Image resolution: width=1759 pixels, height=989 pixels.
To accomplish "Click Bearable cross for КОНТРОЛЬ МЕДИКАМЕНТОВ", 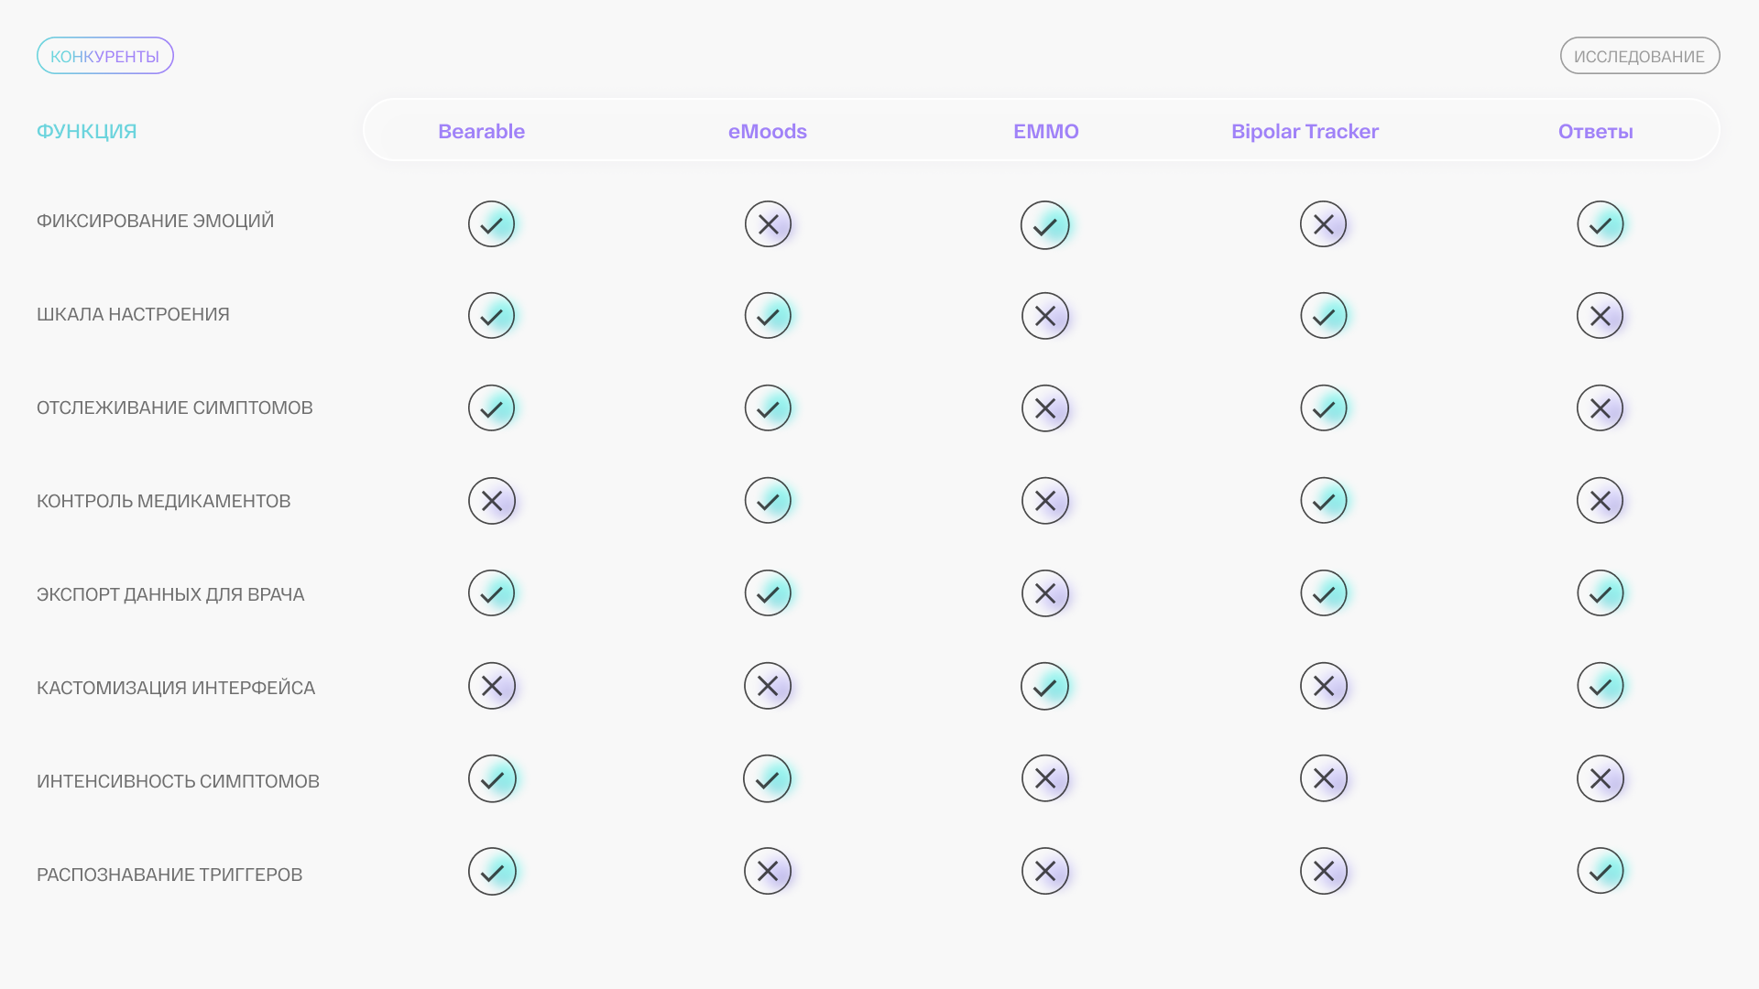I will [x=491, y=501].
